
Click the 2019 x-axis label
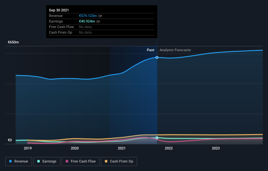pos(28,148)
